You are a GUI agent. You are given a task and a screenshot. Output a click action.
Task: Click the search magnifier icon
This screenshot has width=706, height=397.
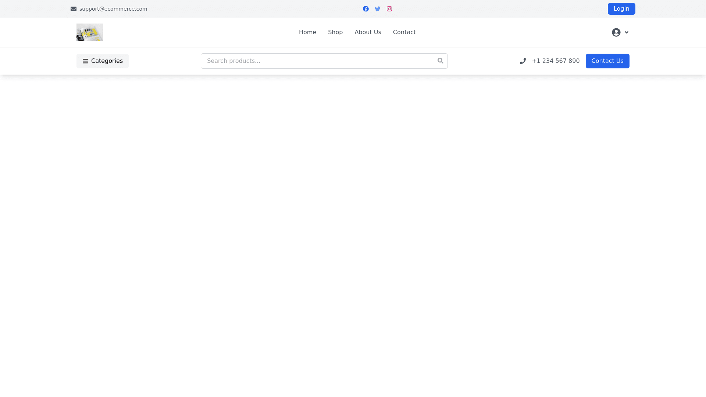pos(440,61)
